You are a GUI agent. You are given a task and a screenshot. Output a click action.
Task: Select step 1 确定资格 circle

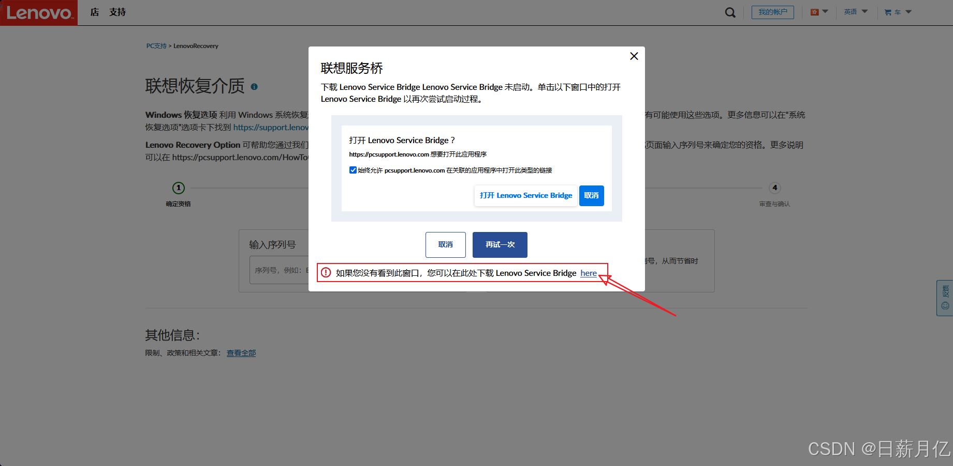pyautogui.click(x=179, y=188)
